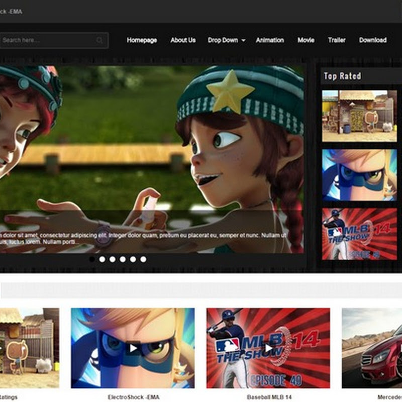
Task: Switch to the fourth slider dot
Action: [x=123, y=259]
